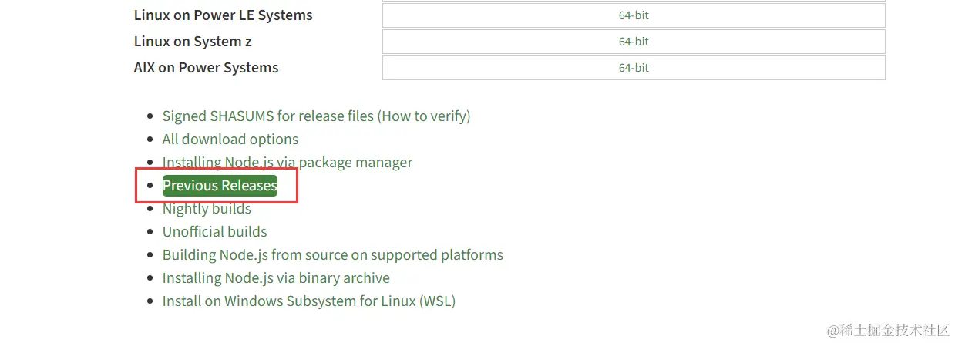Screen dimensions: 955x343
Task: Click the bullet beside Signed SHASUMS
Action: [150, 116]
